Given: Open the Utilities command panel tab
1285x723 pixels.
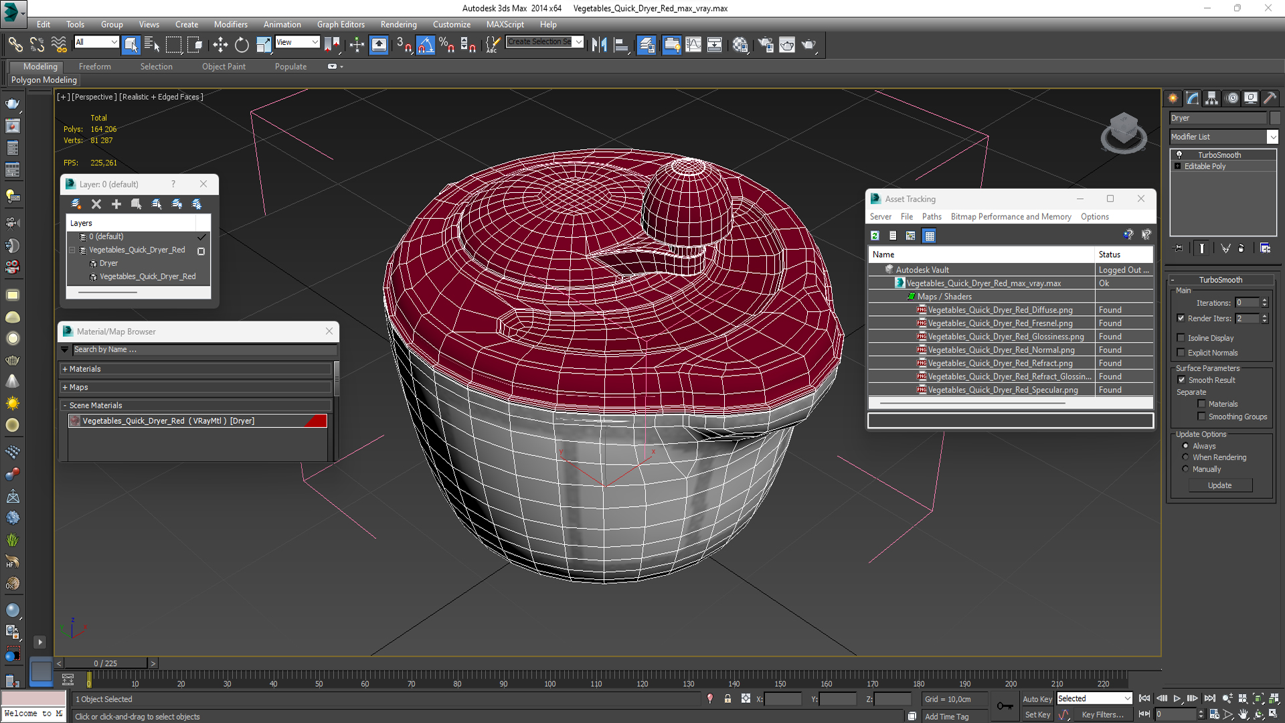Looking at the screenshot, I should [x=1270, y=98].
